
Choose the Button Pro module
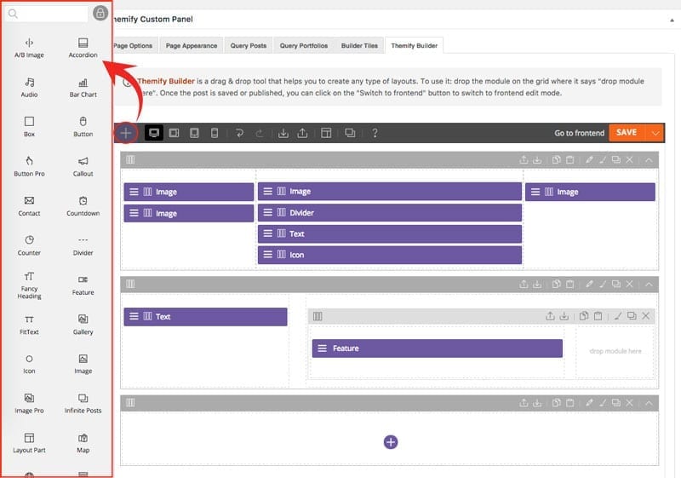pyautogui.click(x=29, y=166)
